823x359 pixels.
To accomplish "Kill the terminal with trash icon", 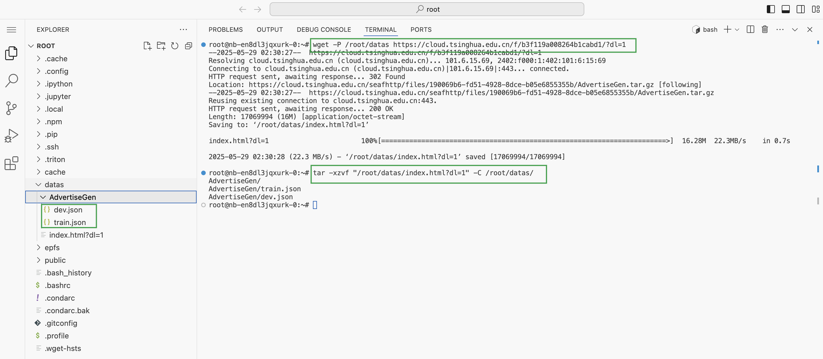I will (x=765, y=29).
